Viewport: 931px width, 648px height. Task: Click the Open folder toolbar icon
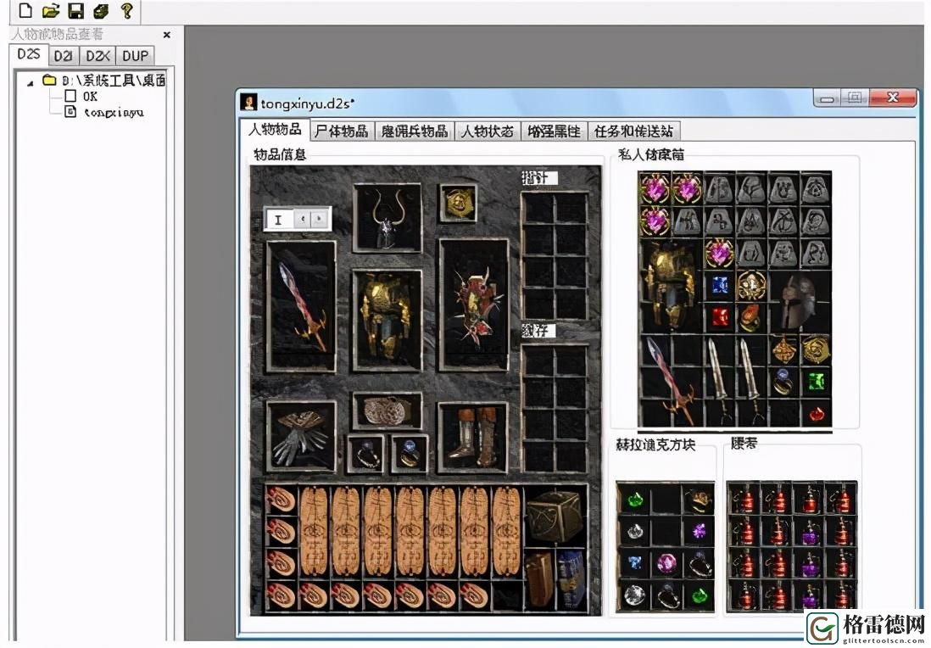click(x=51, y=10)
